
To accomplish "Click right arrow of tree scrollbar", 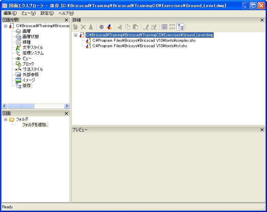I will (67, 106).
